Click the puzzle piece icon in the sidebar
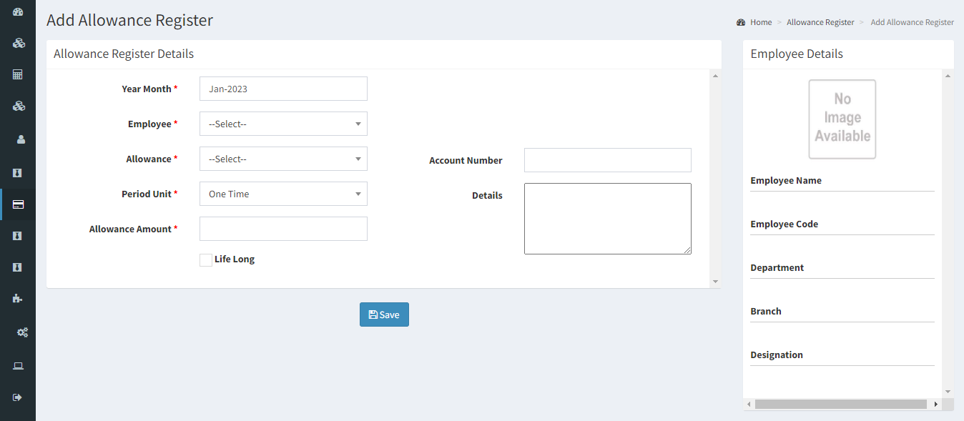 (18, 298)
